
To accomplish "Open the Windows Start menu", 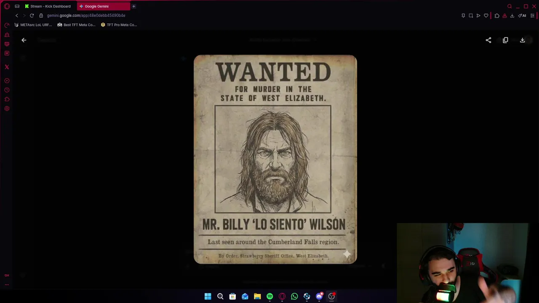I will click(x=208, y=296).
